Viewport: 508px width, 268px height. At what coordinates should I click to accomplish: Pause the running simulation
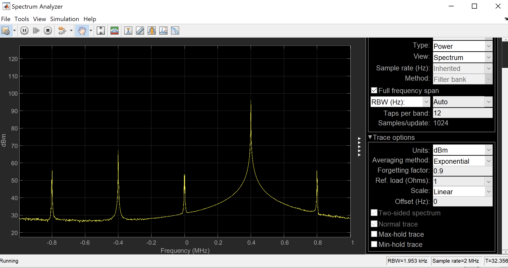click(x=24, y=31)
